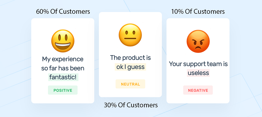The height and width of the screenshot is (117, 262).
Task: Click the "The product is" text
Action: coord(130,58)
